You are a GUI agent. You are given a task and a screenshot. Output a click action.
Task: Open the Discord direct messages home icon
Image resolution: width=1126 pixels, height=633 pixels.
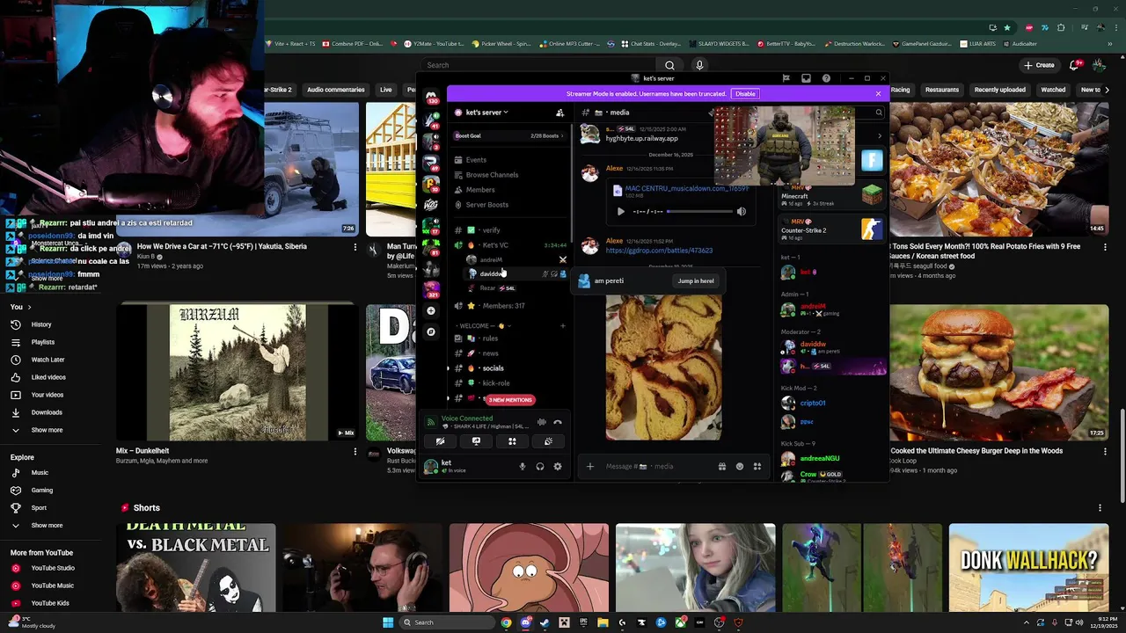pyautogui.click(x=431, y=97)
